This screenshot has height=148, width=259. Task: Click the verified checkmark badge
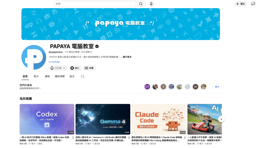[x=97, y=47]
